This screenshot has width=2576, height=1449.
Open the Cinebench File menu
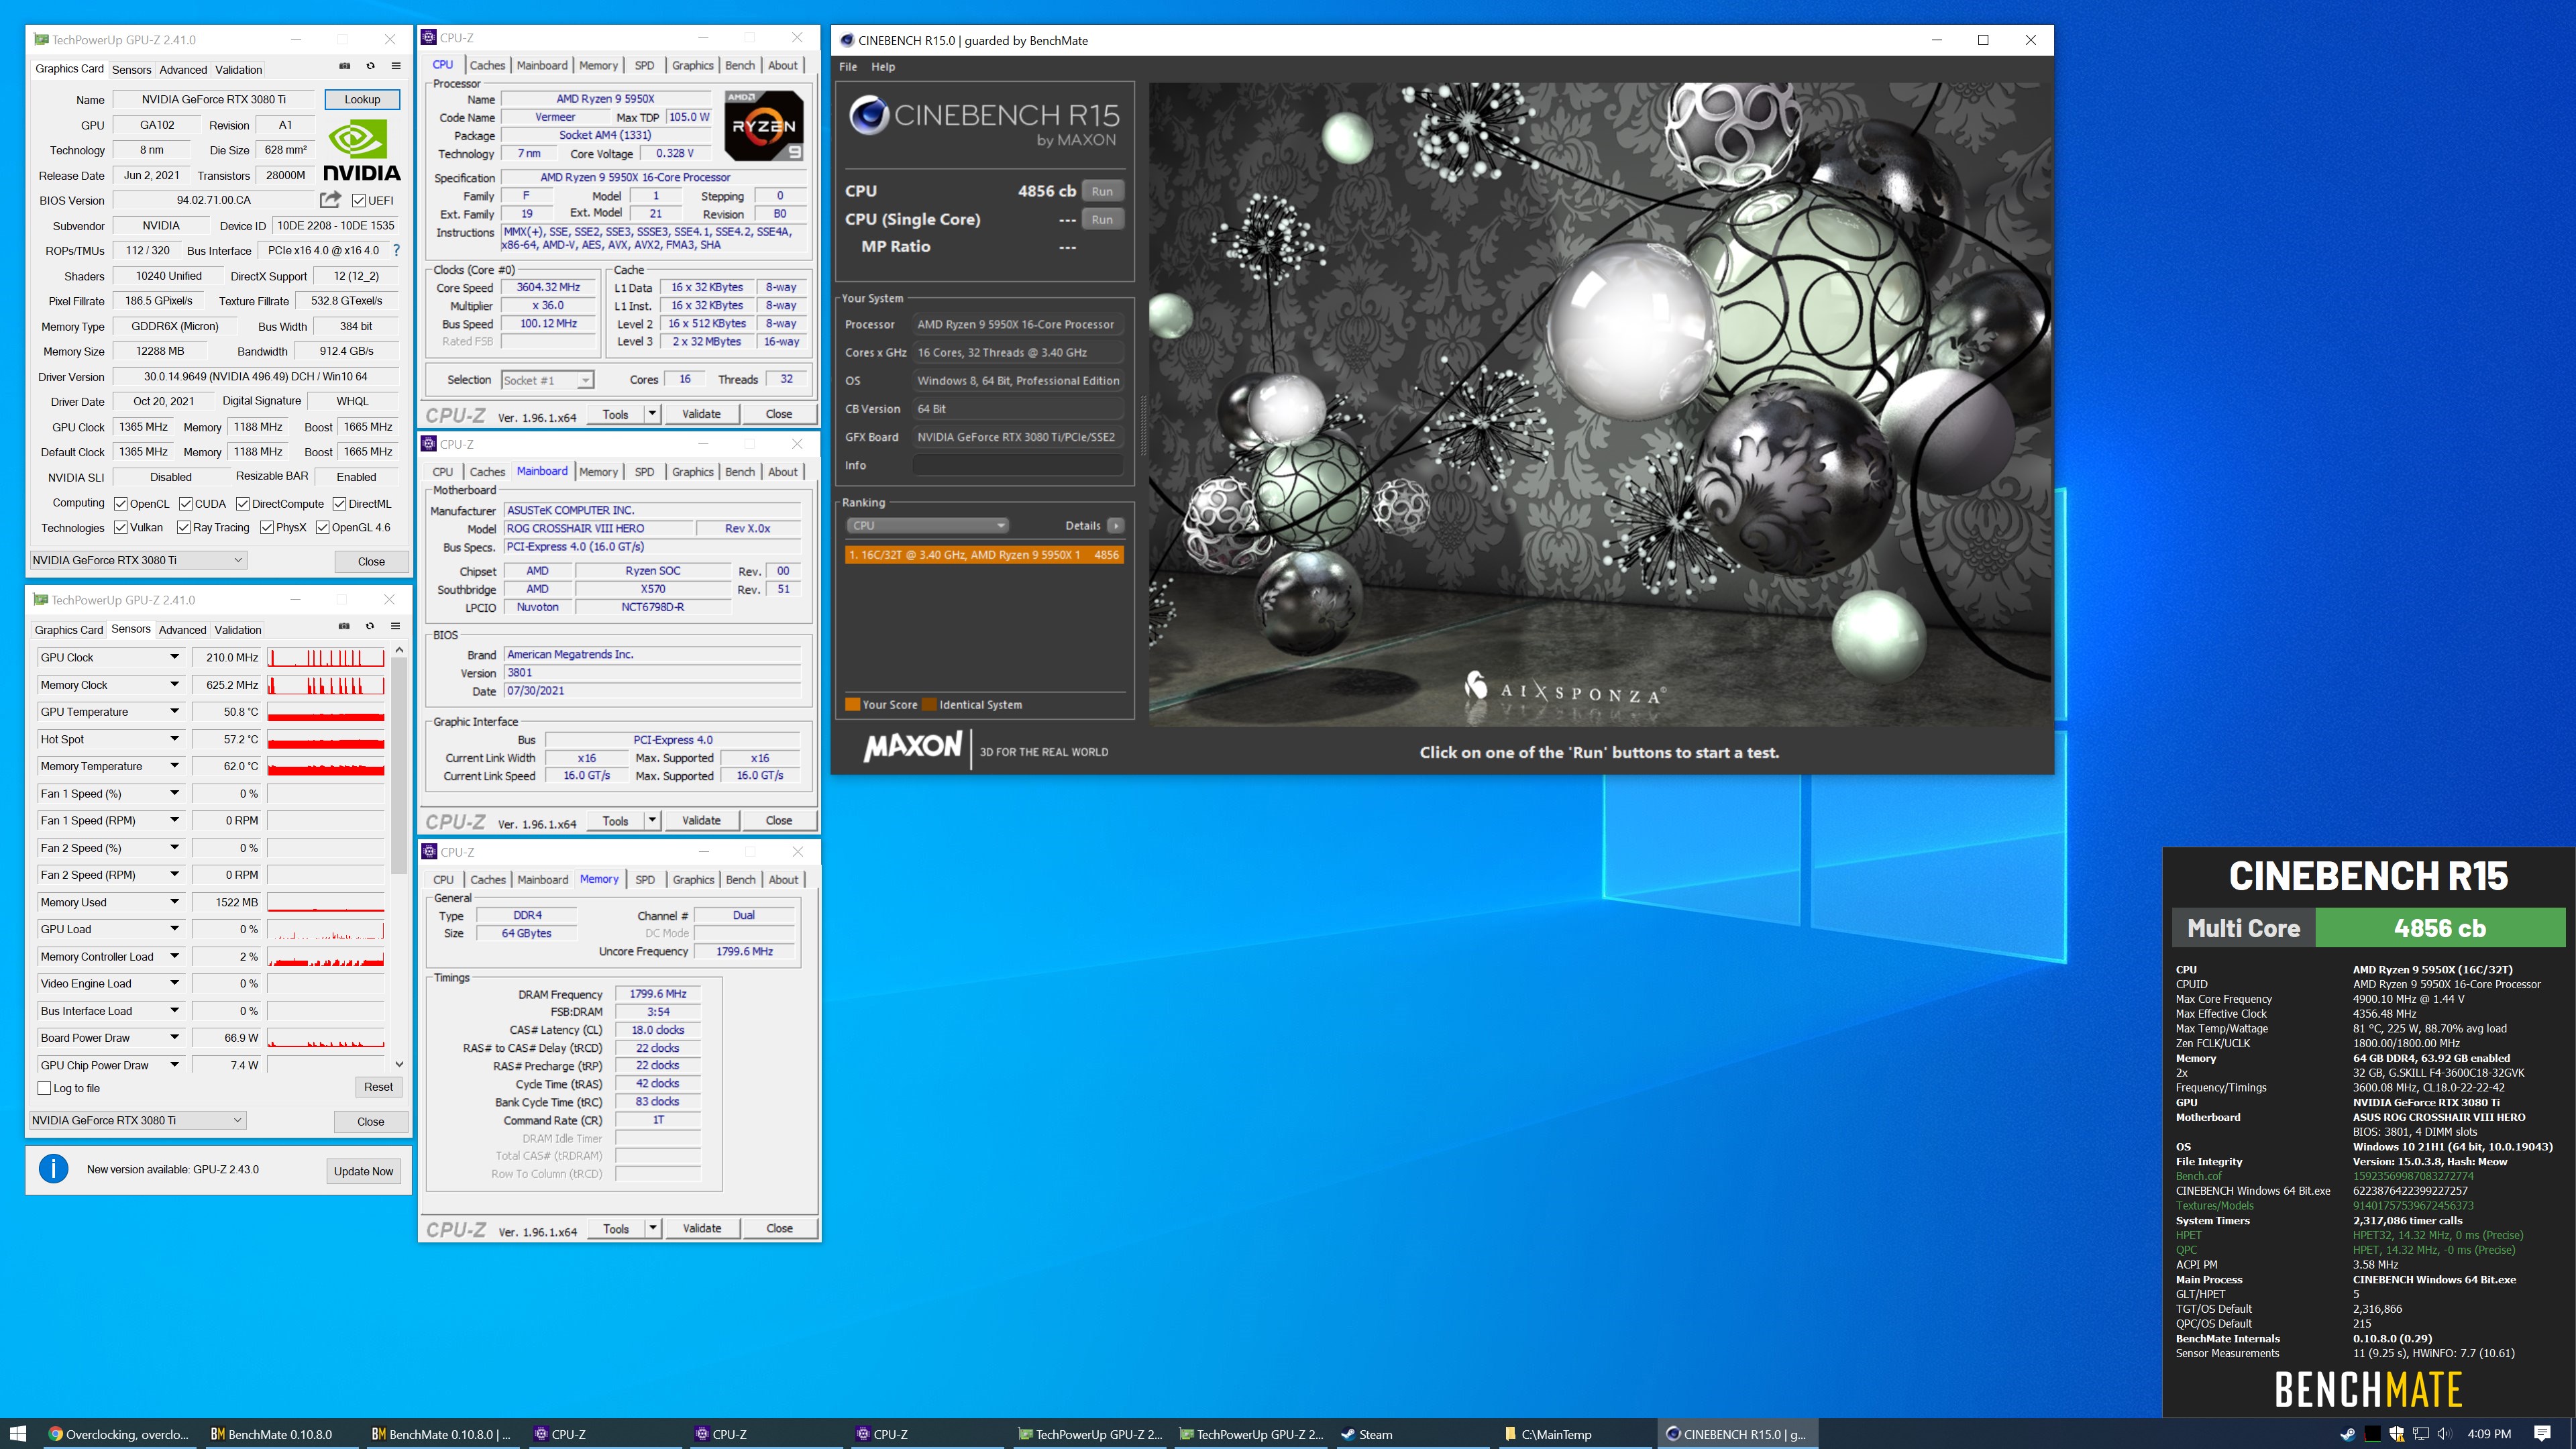coord(848,67)
